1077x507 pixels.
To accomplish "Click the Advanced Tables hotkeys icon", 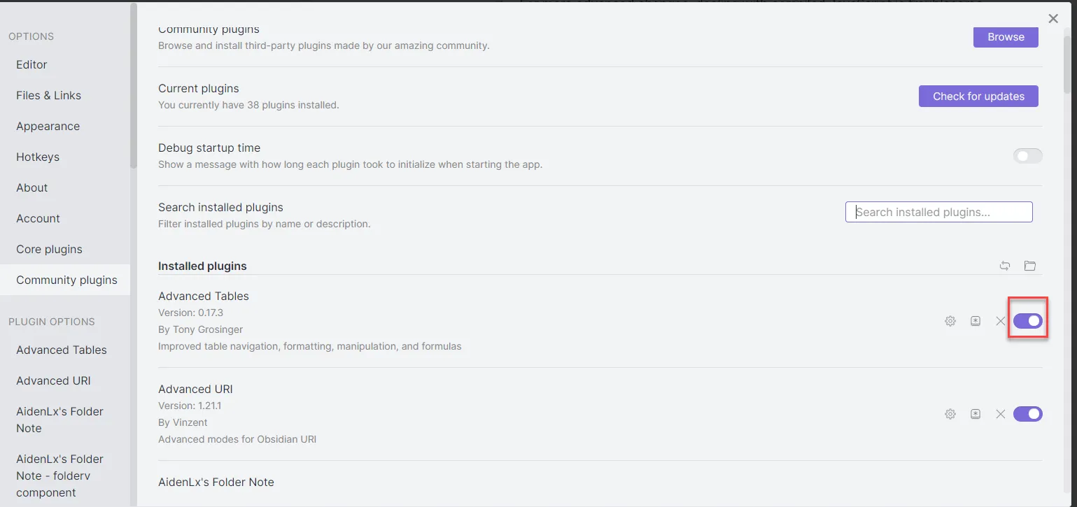I will (976, 321).
